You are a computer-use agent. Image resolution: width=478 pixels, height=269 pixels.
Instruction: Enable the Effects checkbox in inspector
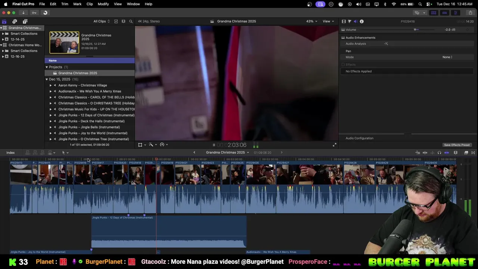[343, 65]
